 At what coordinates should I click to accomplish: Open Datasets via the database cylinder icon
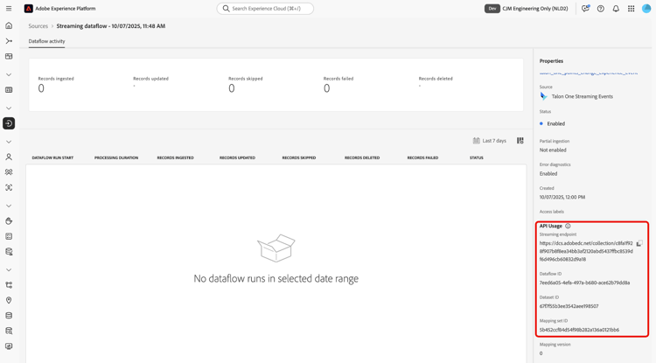point(9,316)
